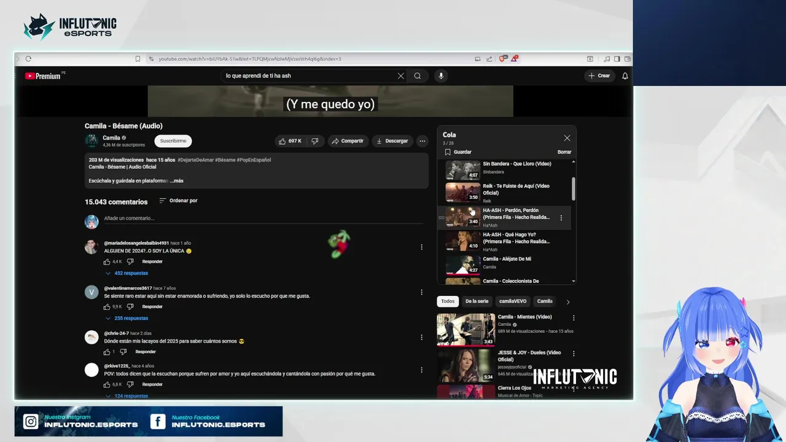Expand the description with ...más

[x=177, y=181]
